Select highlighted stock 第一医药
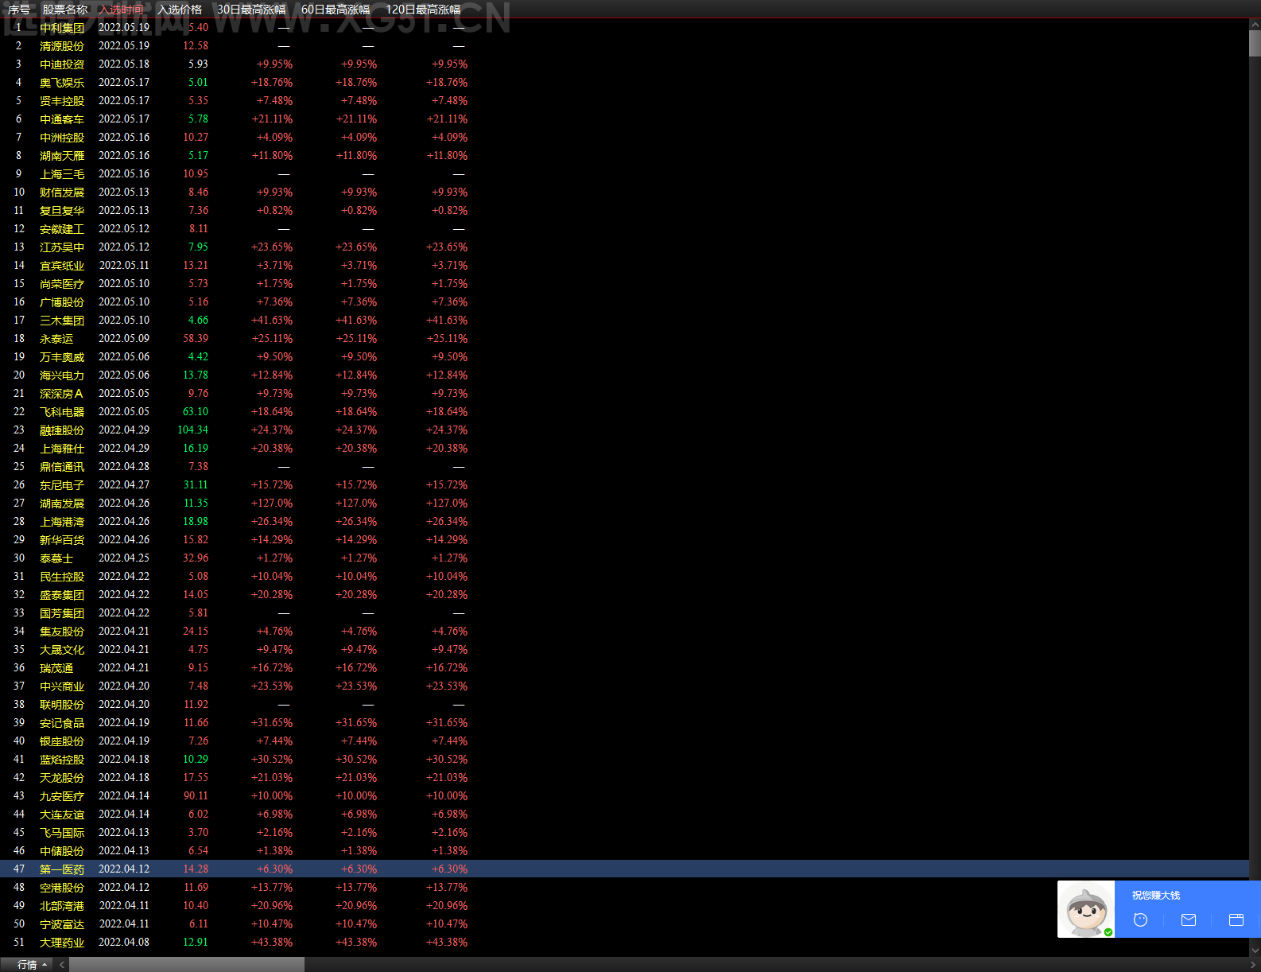 pos(62,869)
